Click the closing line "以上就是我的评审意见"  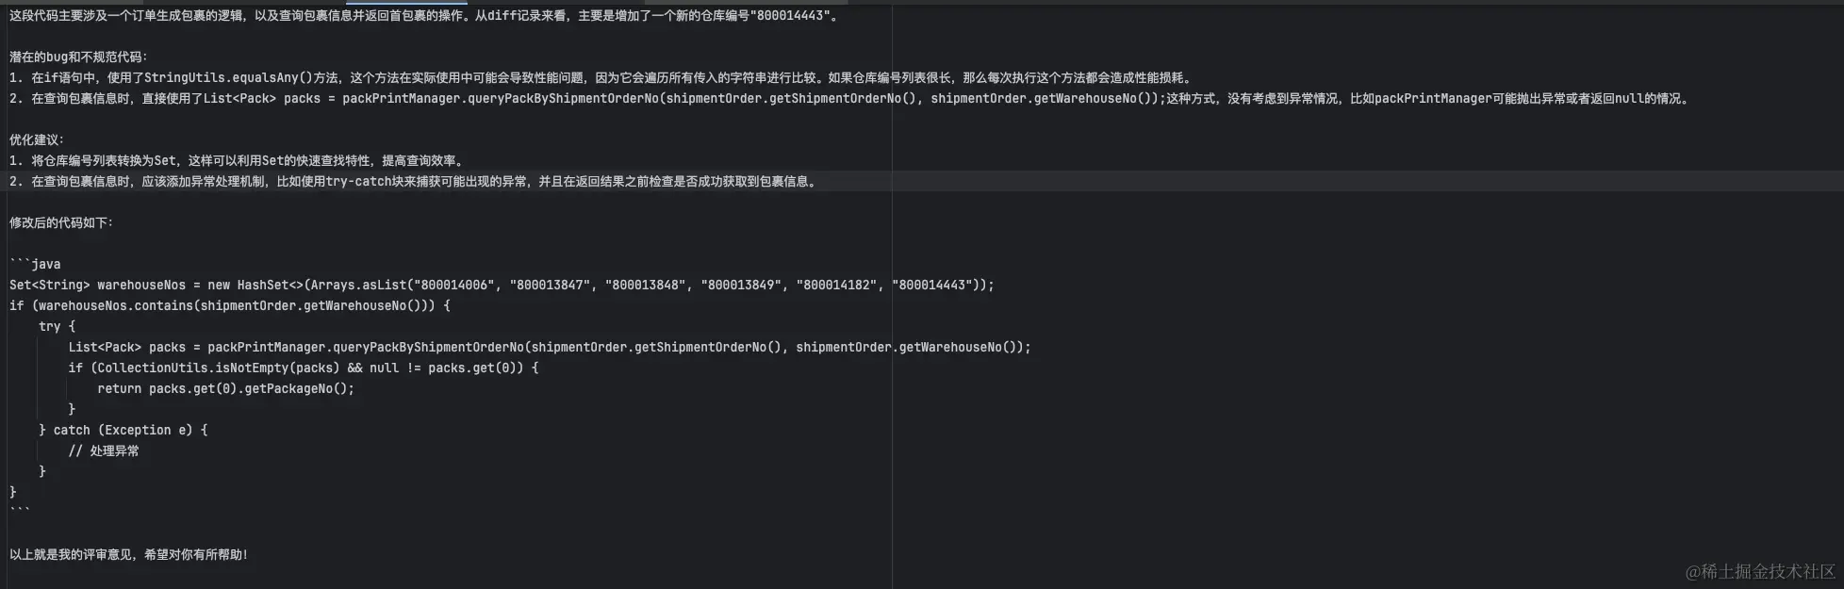(x=129, y=554)
